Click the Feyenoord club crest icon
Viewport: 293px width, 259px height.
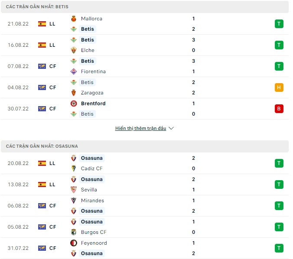(x=74, y=243)
